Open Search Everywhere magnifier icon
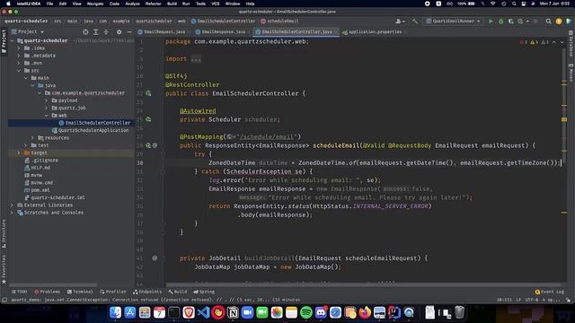 [x=549, y=22]
